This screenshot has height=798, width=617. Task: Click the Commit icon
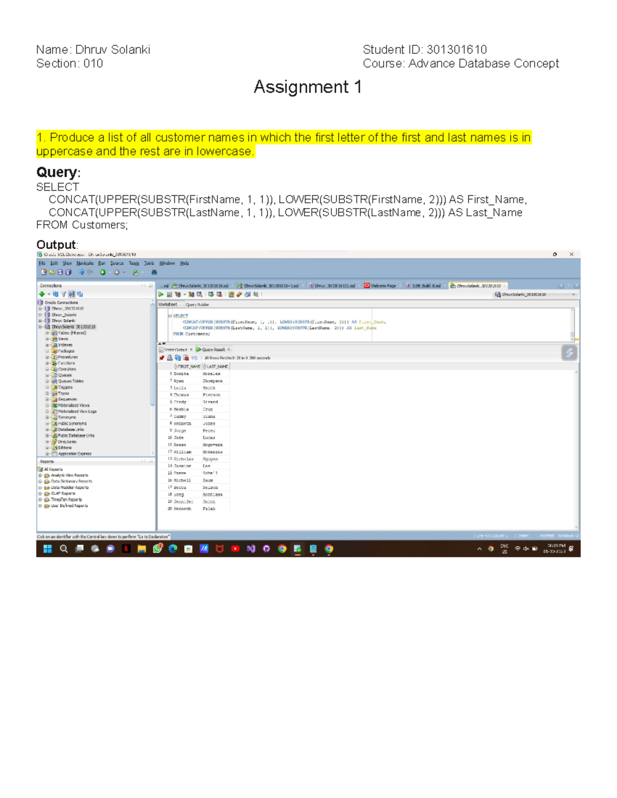point(211,294)
